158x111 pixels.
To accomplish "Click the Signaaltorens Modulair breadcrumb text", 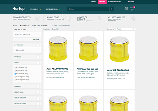I will [61, 26].
